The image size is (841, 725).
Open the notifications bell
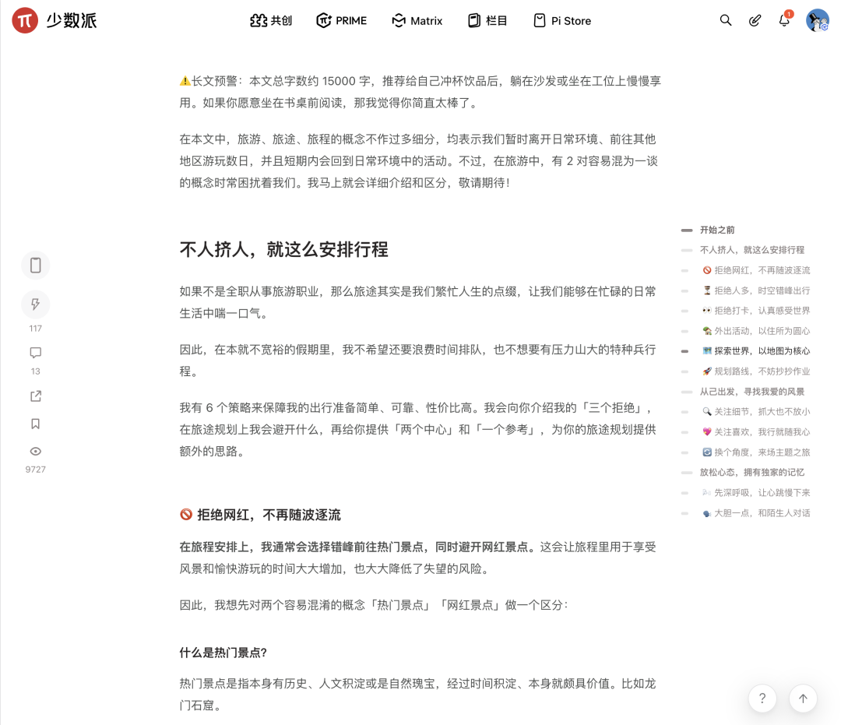coord(784,20)
